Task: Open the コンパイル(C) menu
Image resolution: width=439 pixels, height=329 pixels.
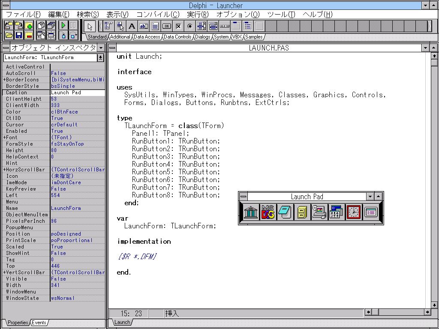Action: tap(158, 15)
